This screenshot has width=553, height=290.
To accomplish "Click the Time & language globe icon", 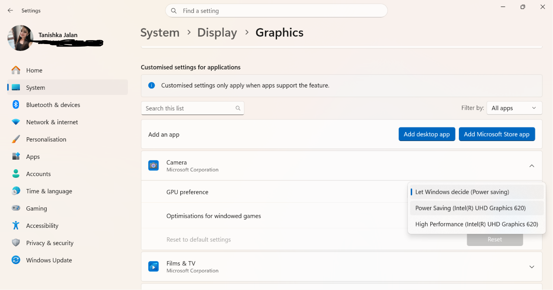I will click(x=16, y=191).
